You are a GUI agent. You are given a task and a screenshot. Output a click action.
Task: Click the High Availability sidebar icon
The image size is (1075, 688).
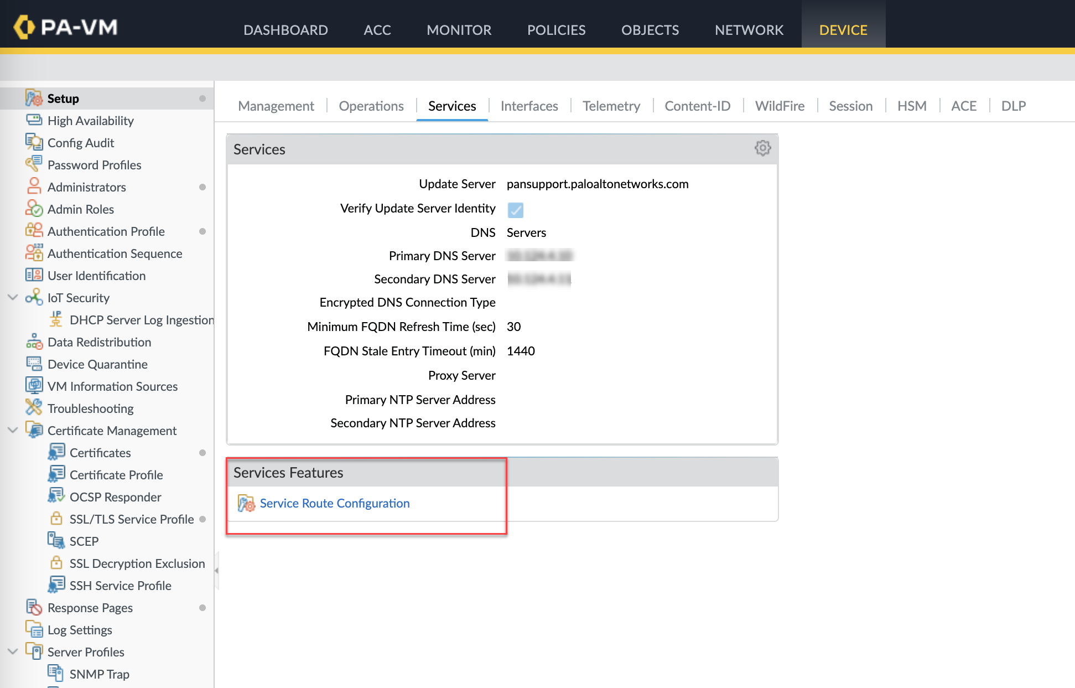(x=34, y=120)
